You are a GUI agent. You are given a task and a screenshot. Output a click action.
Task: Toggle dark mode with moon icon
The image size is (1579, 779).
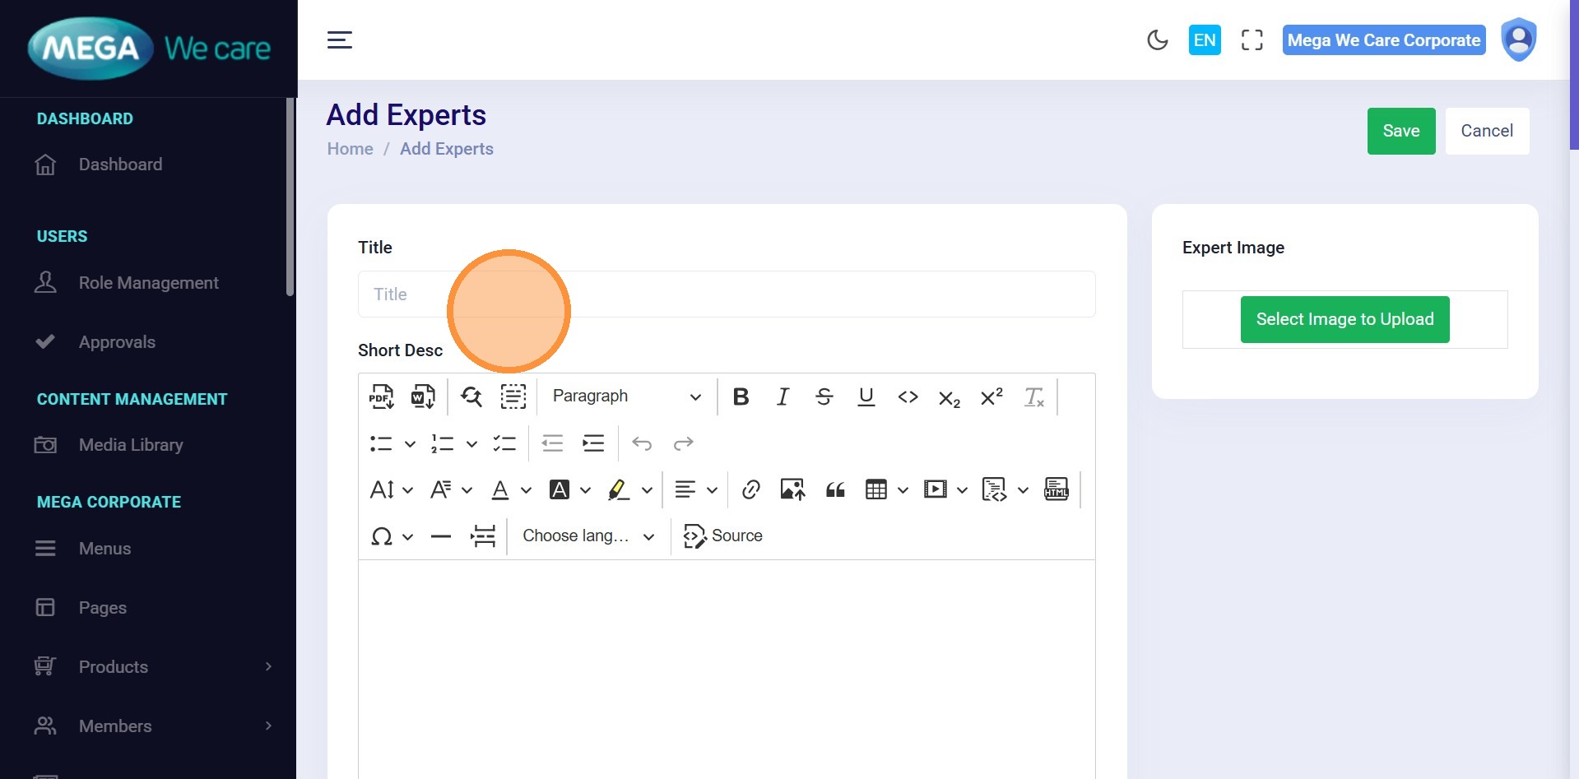1157,40
